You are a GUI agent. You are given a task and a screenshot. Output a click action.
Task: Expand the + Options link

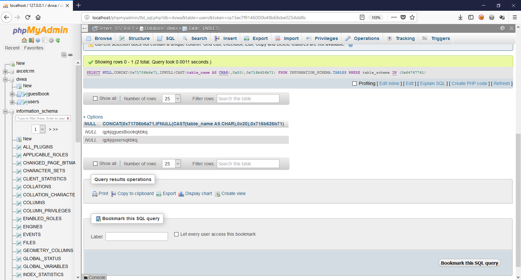click(93, 117)
